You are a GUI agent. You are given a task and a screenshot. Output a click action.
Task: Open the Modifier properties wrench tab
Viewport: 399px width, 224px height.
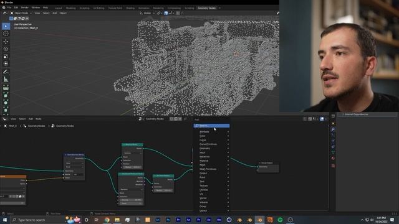[333, 129]
